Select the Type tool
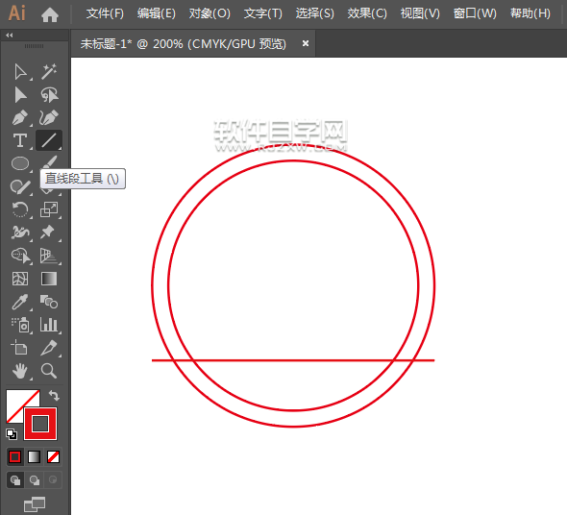 pyautogui.click(x=20, y=140)
